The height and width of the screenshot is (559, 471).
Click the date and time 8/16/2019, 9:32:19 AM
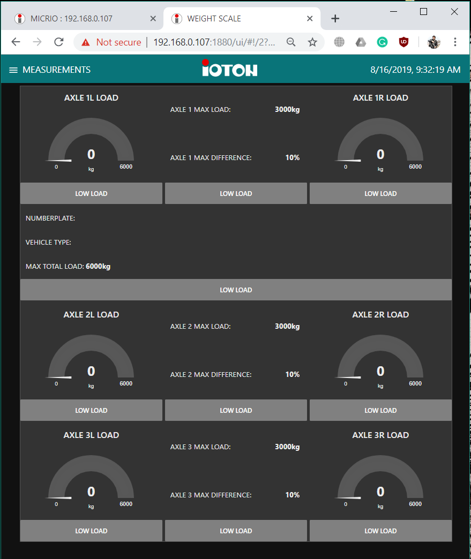click(415, 70)
